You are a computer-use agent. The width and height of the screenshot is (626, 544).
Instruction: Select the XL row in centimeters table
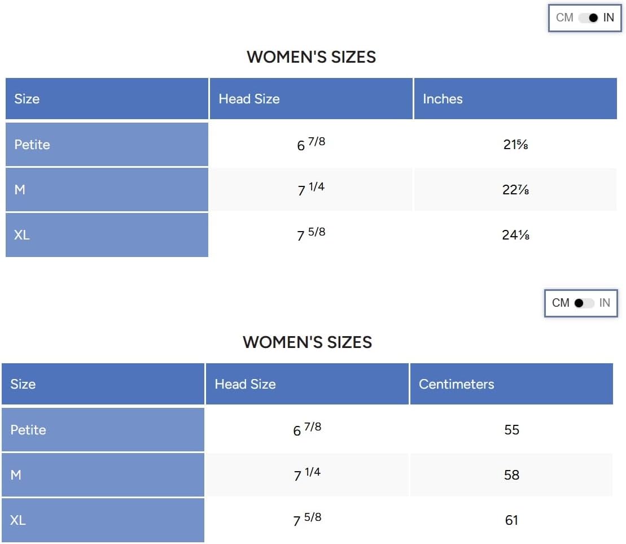[307, 520]
